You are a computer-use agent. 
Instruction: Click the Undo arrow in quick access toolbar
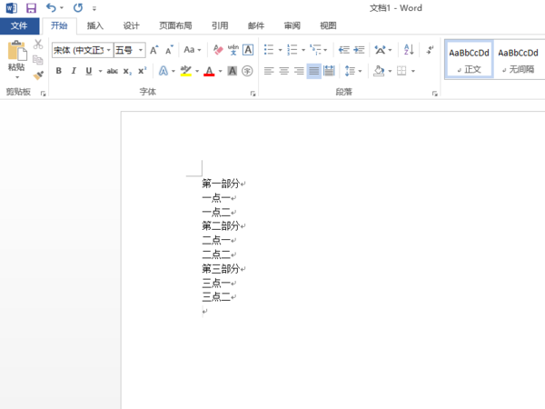[x=52, y=8]
